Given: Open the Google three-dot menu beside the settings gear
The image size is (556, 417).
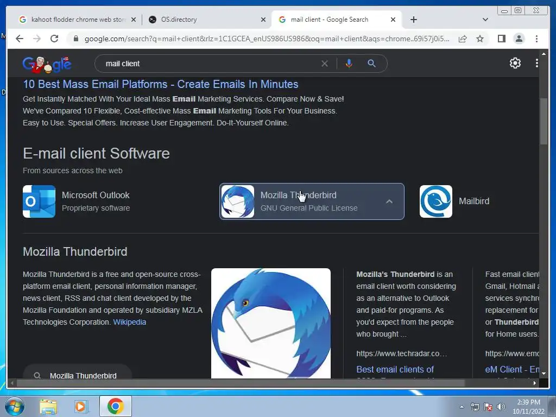Looking at the screenshot, I should pos(536,63).
